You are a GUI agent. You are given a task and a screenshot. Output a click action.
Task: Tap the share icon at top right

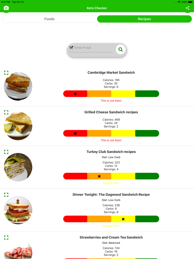[x=187, y=8]
